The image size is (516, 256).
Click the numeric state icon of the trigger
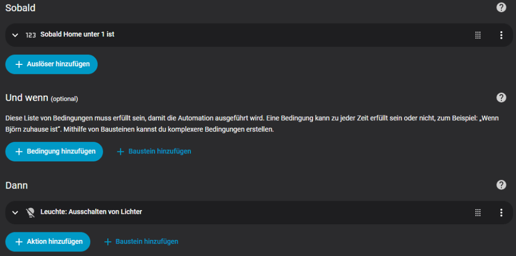[31, 35]
